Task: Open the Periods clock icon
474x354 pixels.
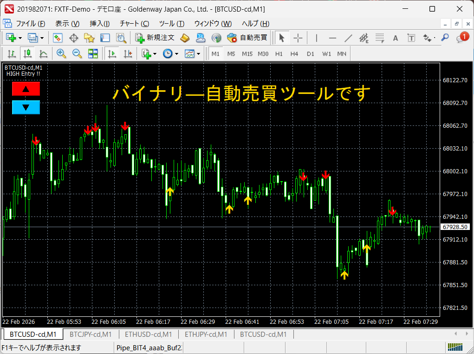Action: click(x=168, y=54)
